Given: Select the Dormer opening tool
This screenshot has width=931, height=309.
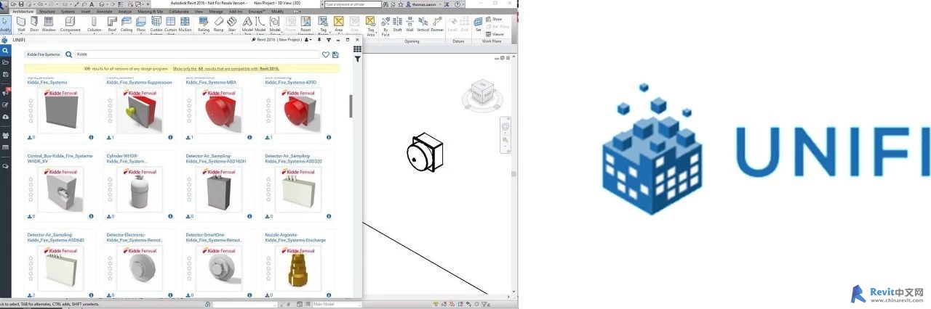Looking at the screenshot, I should tap(437, 25).
